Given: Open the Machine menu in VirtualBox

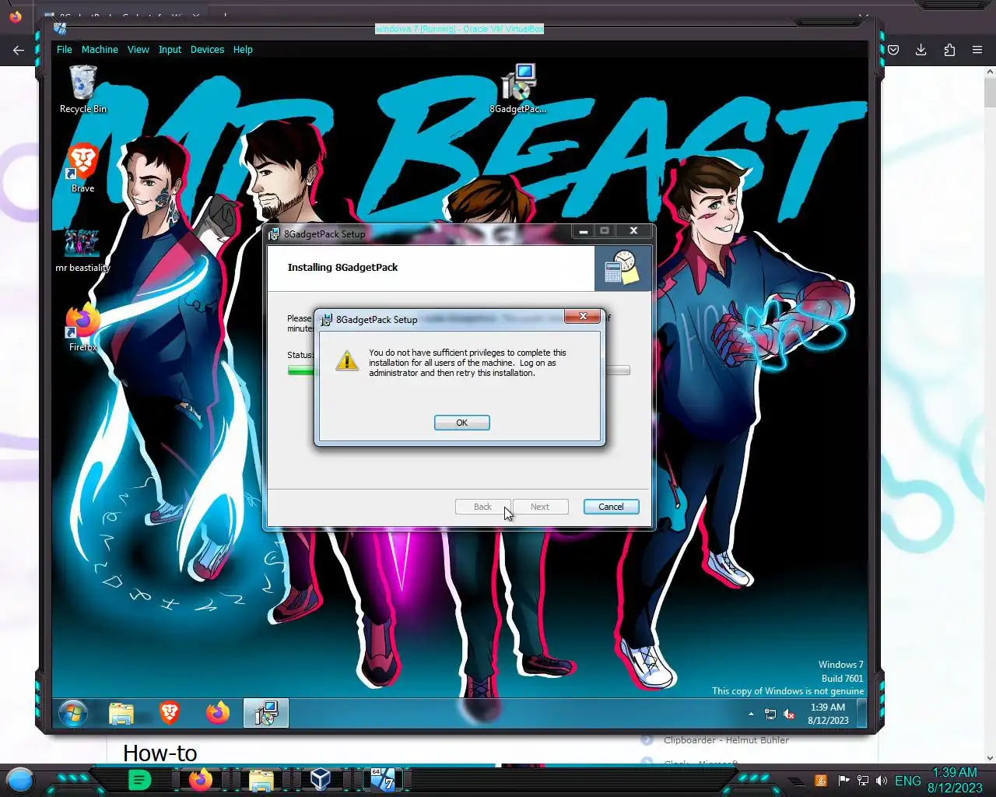Looking at the screenshot, I should [x=100, y=49].
